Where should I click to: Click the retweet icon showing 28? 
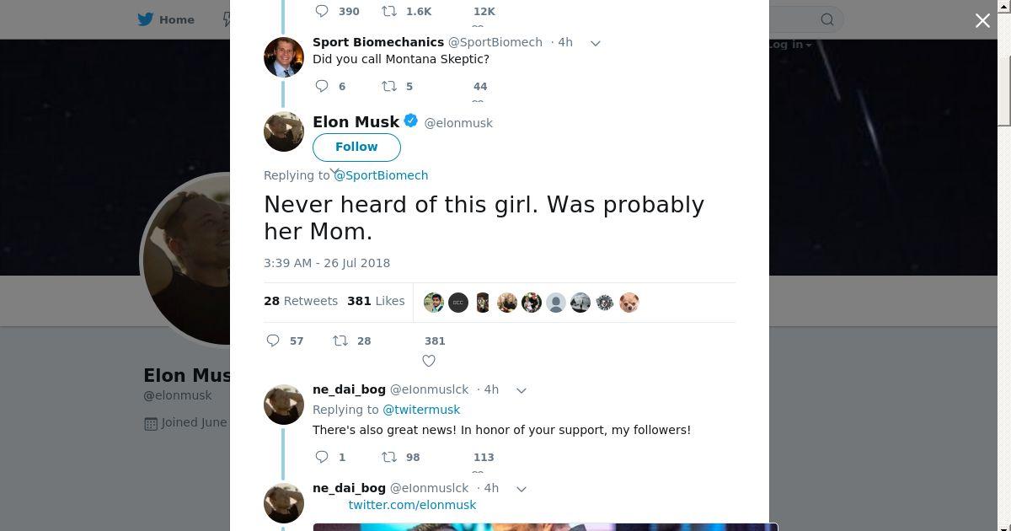point(340,341)
